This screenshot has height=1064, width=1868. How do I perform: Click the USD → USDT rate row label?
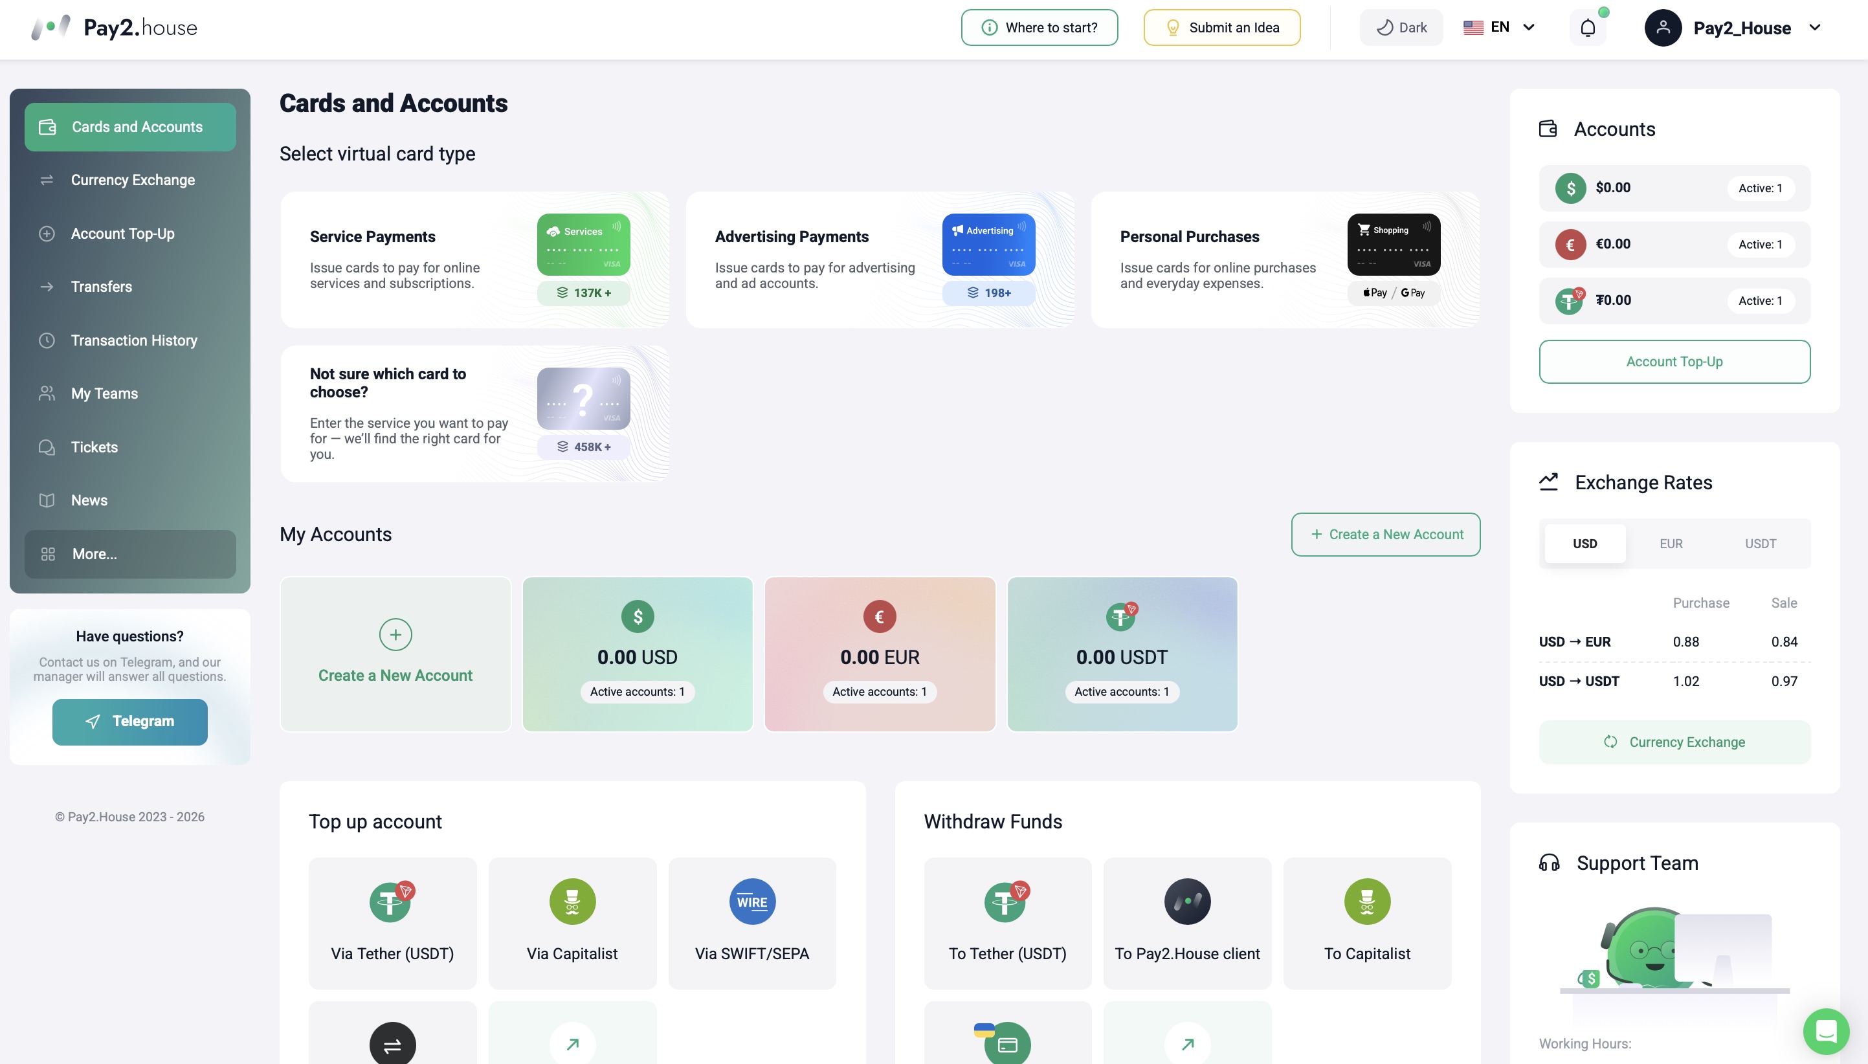[1579, 681]
